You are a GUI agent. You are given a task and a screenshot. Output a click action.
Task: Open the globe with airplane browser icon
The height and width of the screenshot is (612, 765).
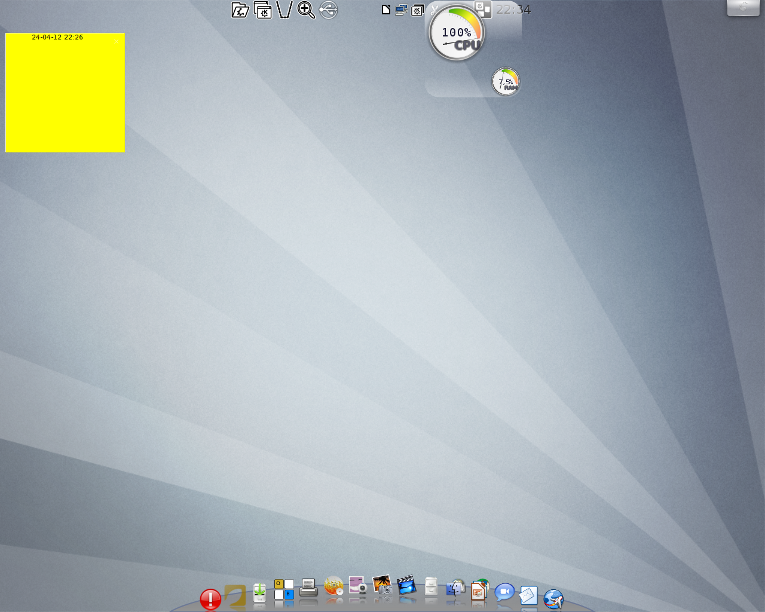pos(553,599)
